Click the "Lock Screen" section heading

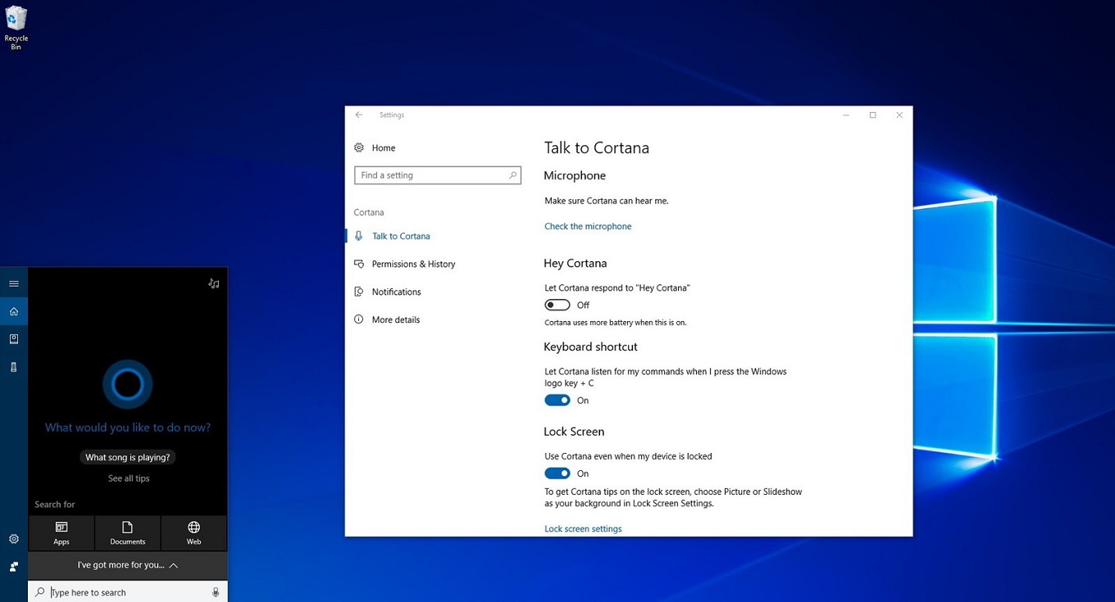pos(574,432)
